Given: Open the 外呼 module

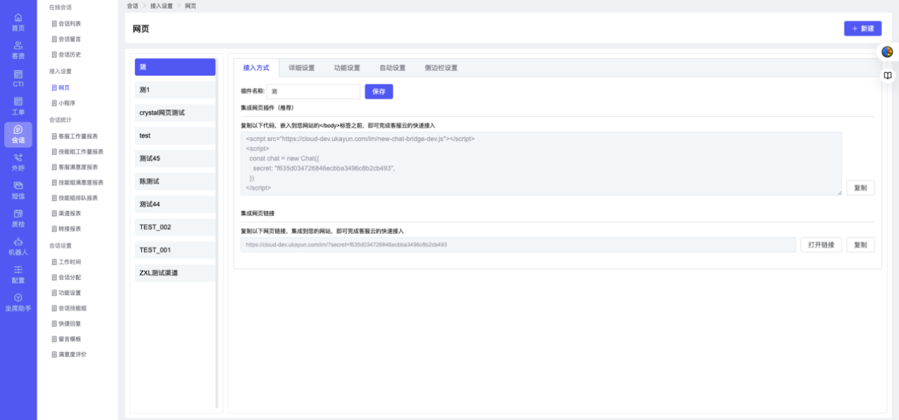Looking at the screenshot, I should pos(18,162).
